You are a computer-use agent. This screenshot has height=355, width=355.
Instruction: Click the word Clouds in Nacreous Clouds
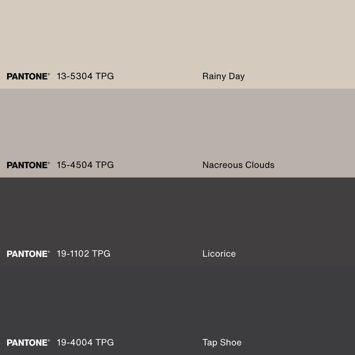[260, 165]
